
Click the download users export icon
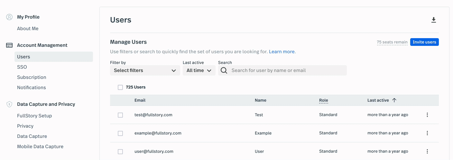point(434,20)
